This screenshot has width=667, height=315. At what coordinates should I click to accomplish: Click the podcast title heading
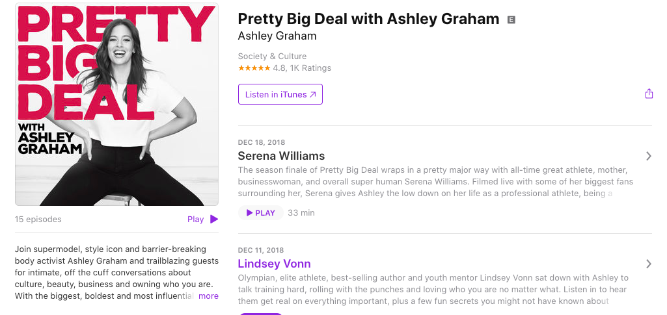click(368, 19)
